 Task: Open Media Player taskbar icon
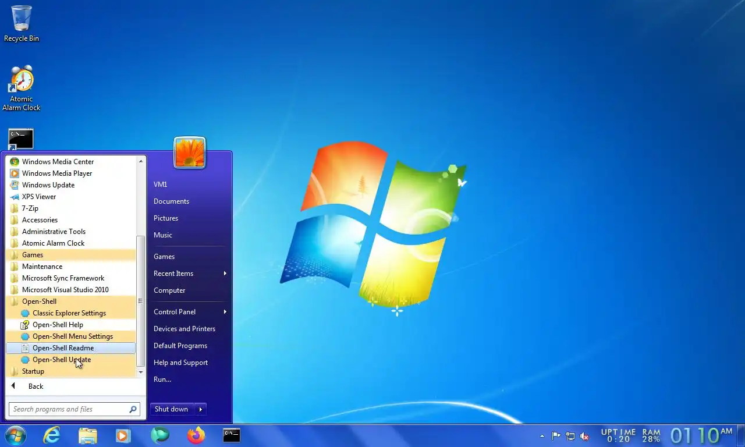click(x=123, y=435)
